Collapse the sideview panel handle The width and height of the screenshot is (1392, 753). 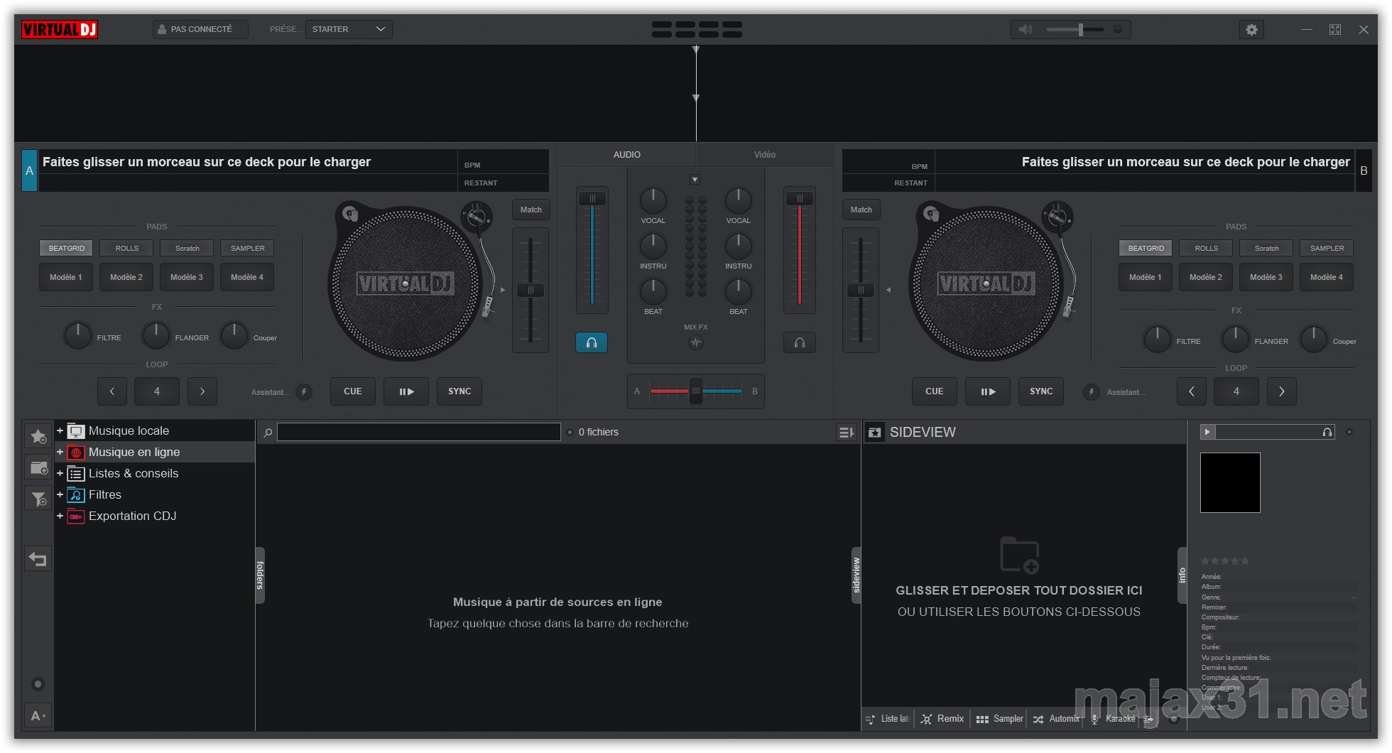pyautogui.click(x=857, y=575)
